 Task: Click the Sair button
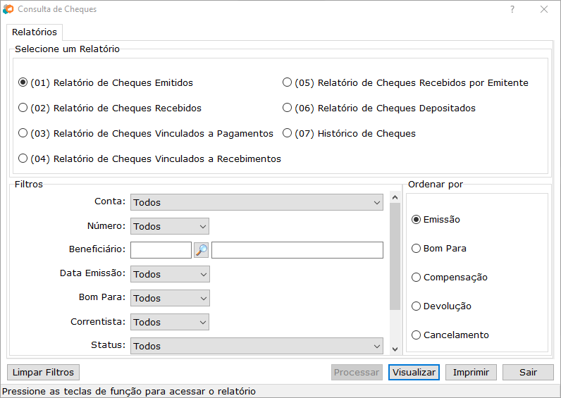coord(528,372)
